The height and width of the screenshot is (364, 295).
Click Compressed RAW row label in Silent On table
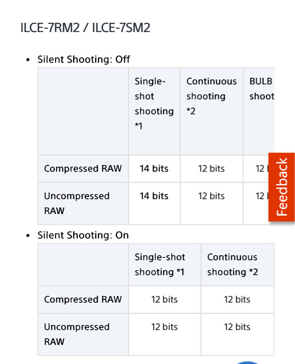[x=83, y=299]
